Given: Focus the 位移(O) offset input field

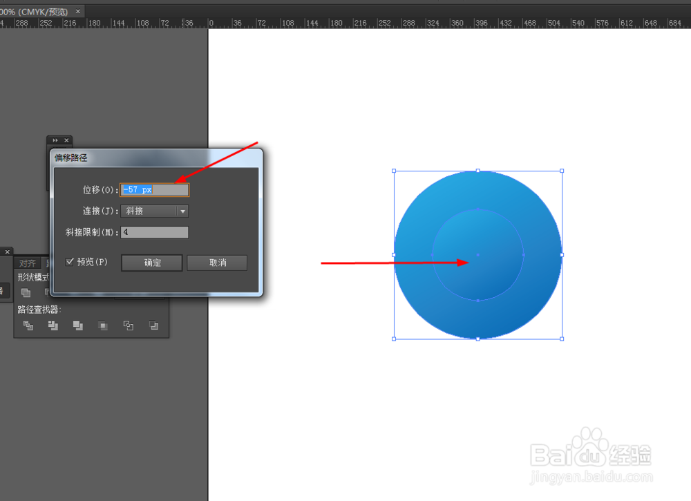Looking at the screenshot, I should 155,189.
